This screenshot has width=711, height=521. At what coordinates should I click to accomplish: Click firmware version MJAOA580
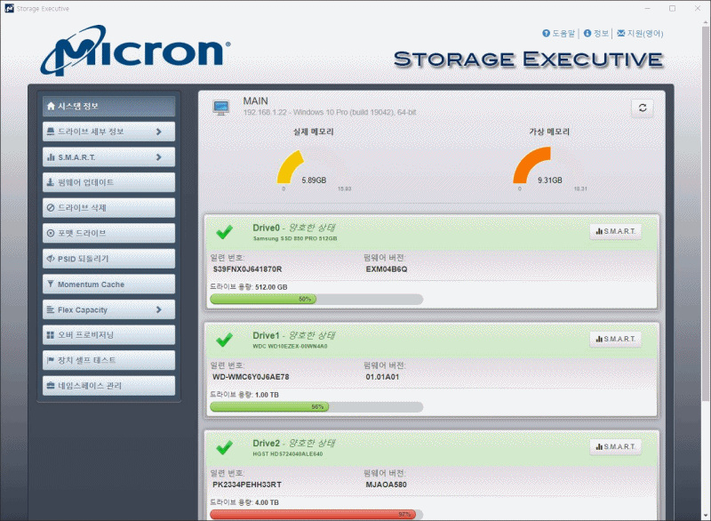386,485
